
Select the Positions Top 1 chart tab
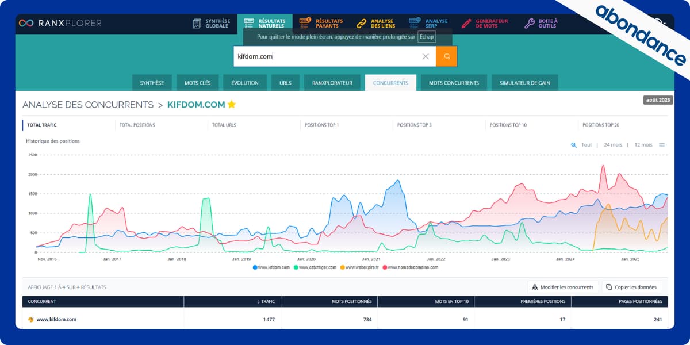tap(321, 125)
